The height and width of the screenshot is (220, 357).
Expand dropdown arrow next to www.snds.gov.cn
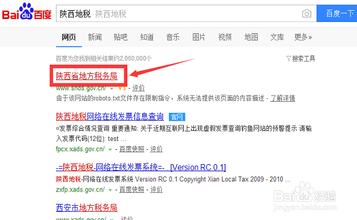click(112, 88)
